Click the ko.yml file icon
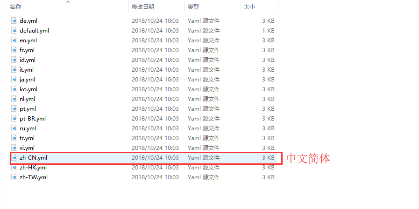This screenshot has height=209, width=419. pyautogui.click(x=14, y=89)
